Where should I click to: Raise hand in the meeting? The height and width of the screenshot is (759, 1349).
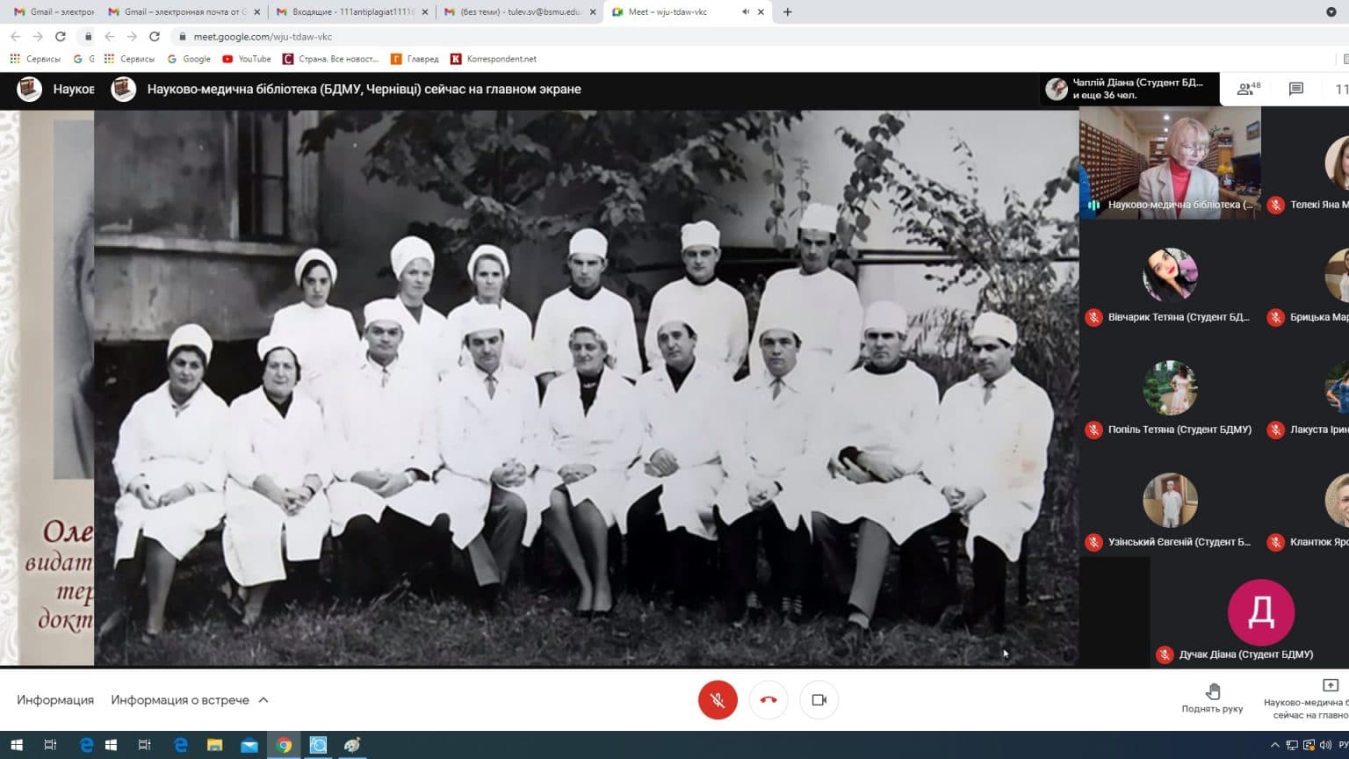[x=1212, y=698]
